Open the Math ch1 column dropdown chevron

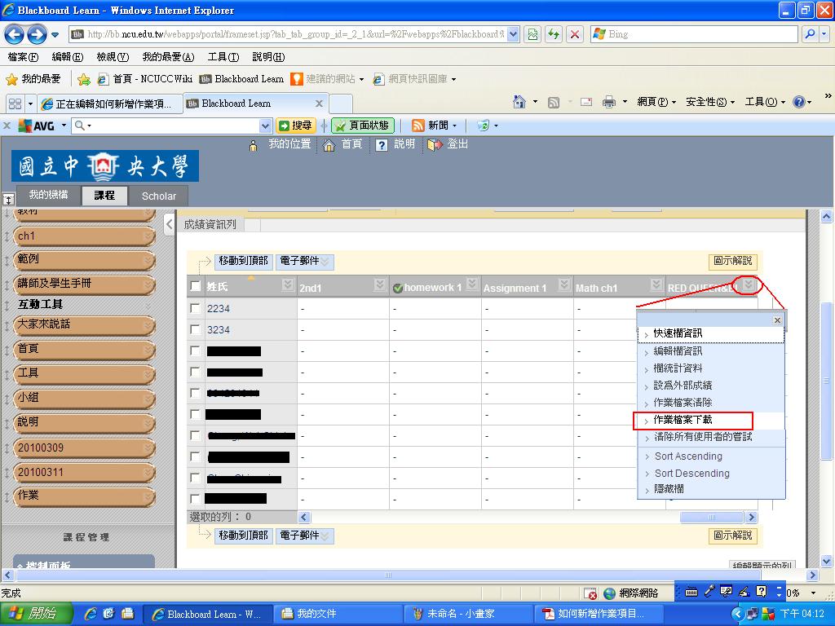(x=656, y=284)
